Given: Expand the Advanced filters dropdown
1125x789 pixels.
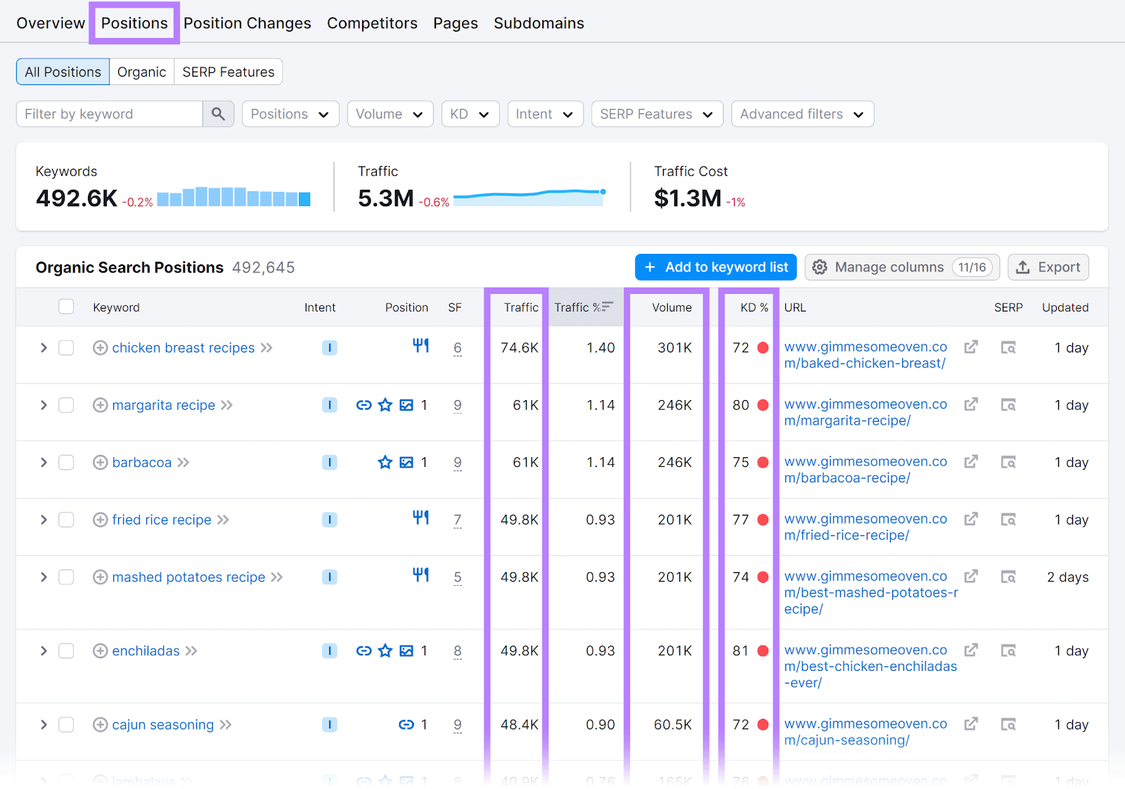Looking at the screenshot, I should click(802, 113).
